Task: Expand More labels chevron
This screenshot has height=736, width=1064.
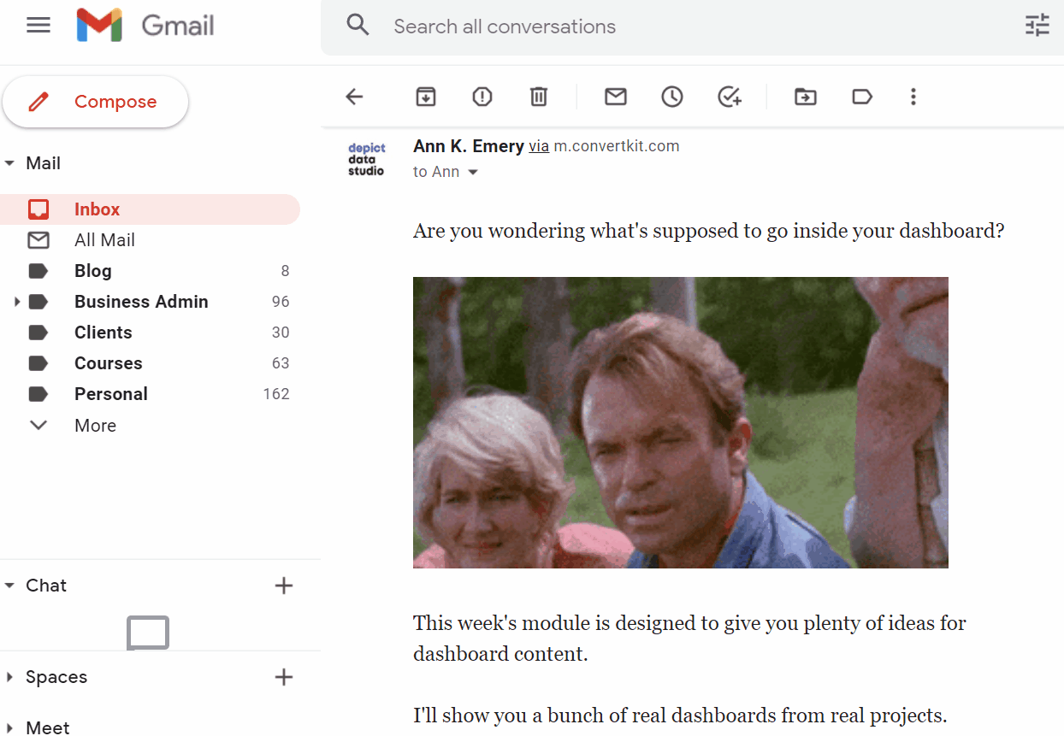Action: pyautogui.click(x=38, y=425)
